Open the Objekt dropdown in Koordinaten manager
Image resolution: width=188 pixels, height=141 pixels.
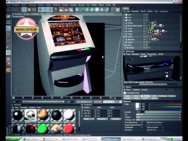pos(89,119)
